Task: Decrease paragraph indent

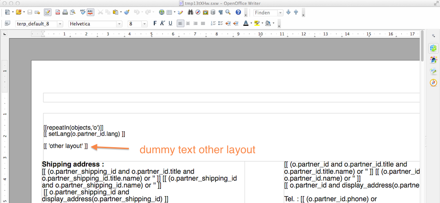Action: coord(228,24)
